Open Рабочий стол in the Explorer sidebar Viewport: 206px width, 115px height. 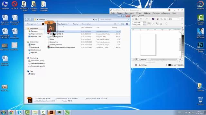click(36, 37)
